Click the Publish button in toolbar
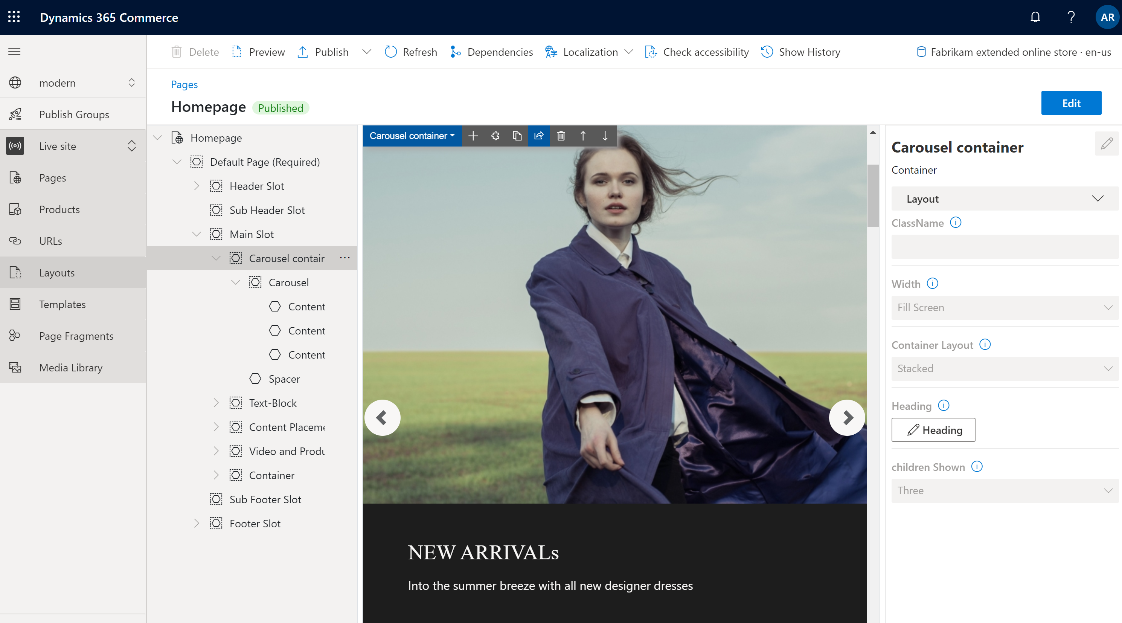Image resolution: width=1122 pixels, height=623 pixels. (330, 51)
